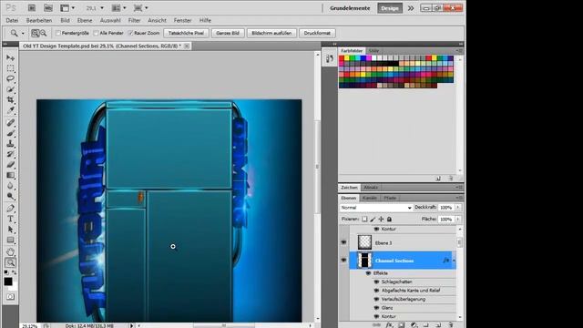Click the Druckformat button
The image size is (583, 328).
click(317, 33)
